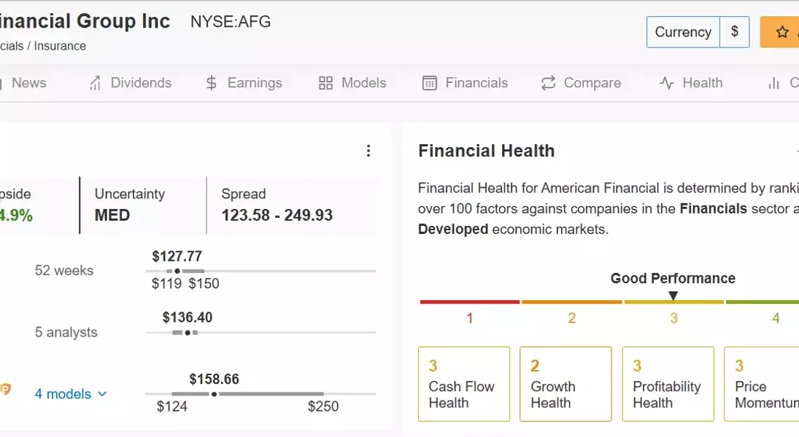Click the Models grid icon
Image resolution: width=799 pixels, height=437 pixels.
[x=325, y=83]
